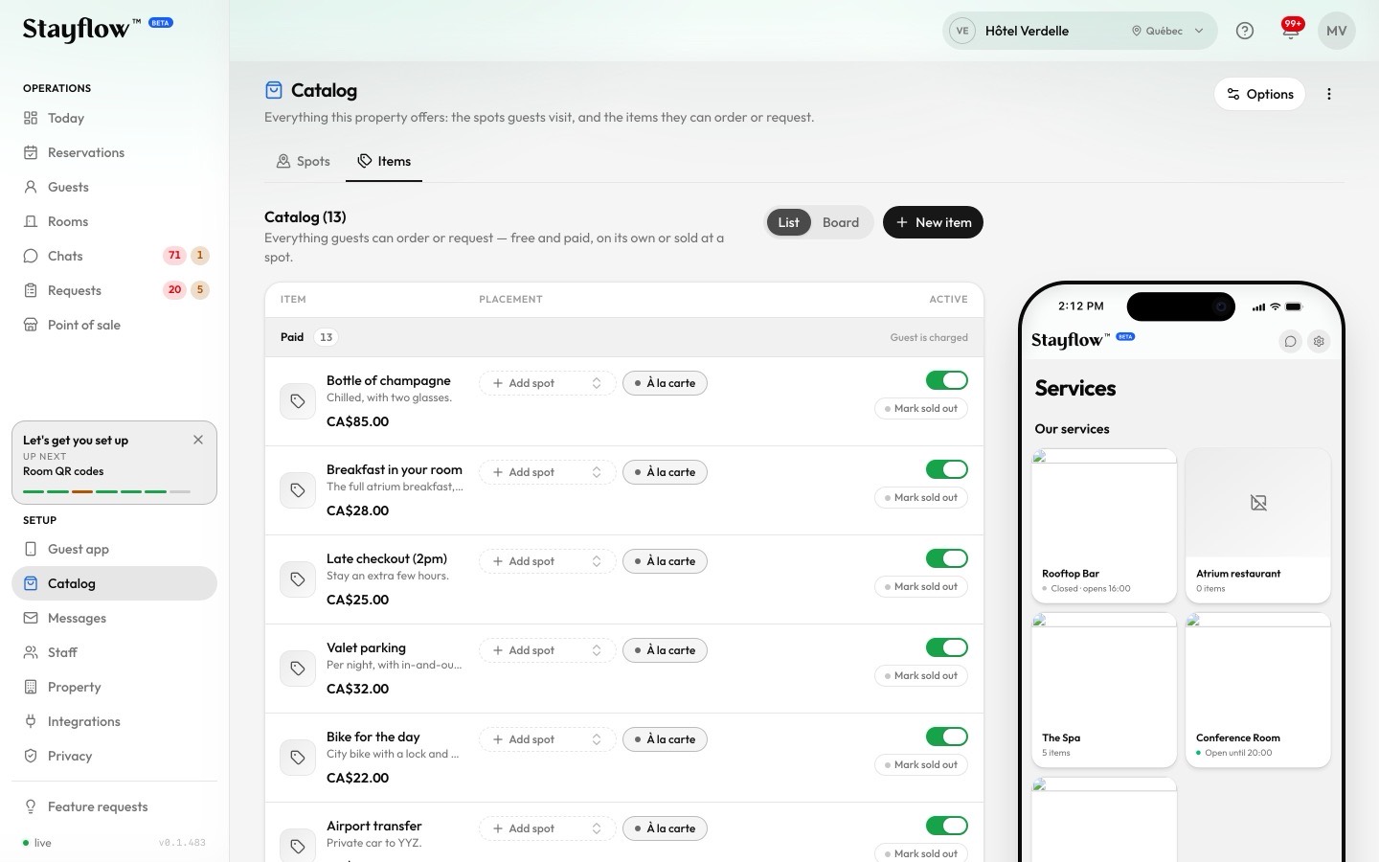Open Add spot dropdown for Breakfast in your room

547,472
